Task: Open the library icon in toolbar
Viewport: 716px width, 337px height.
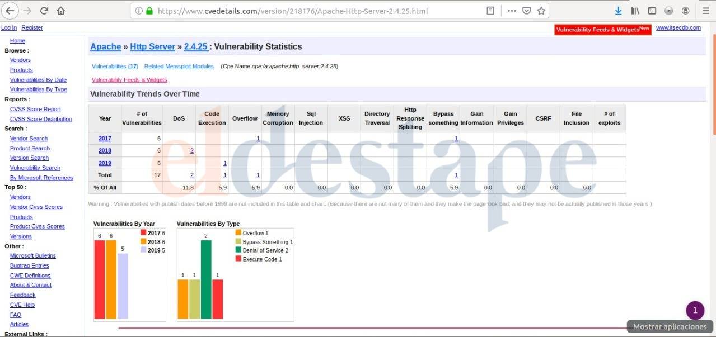Action: (635, 11)
